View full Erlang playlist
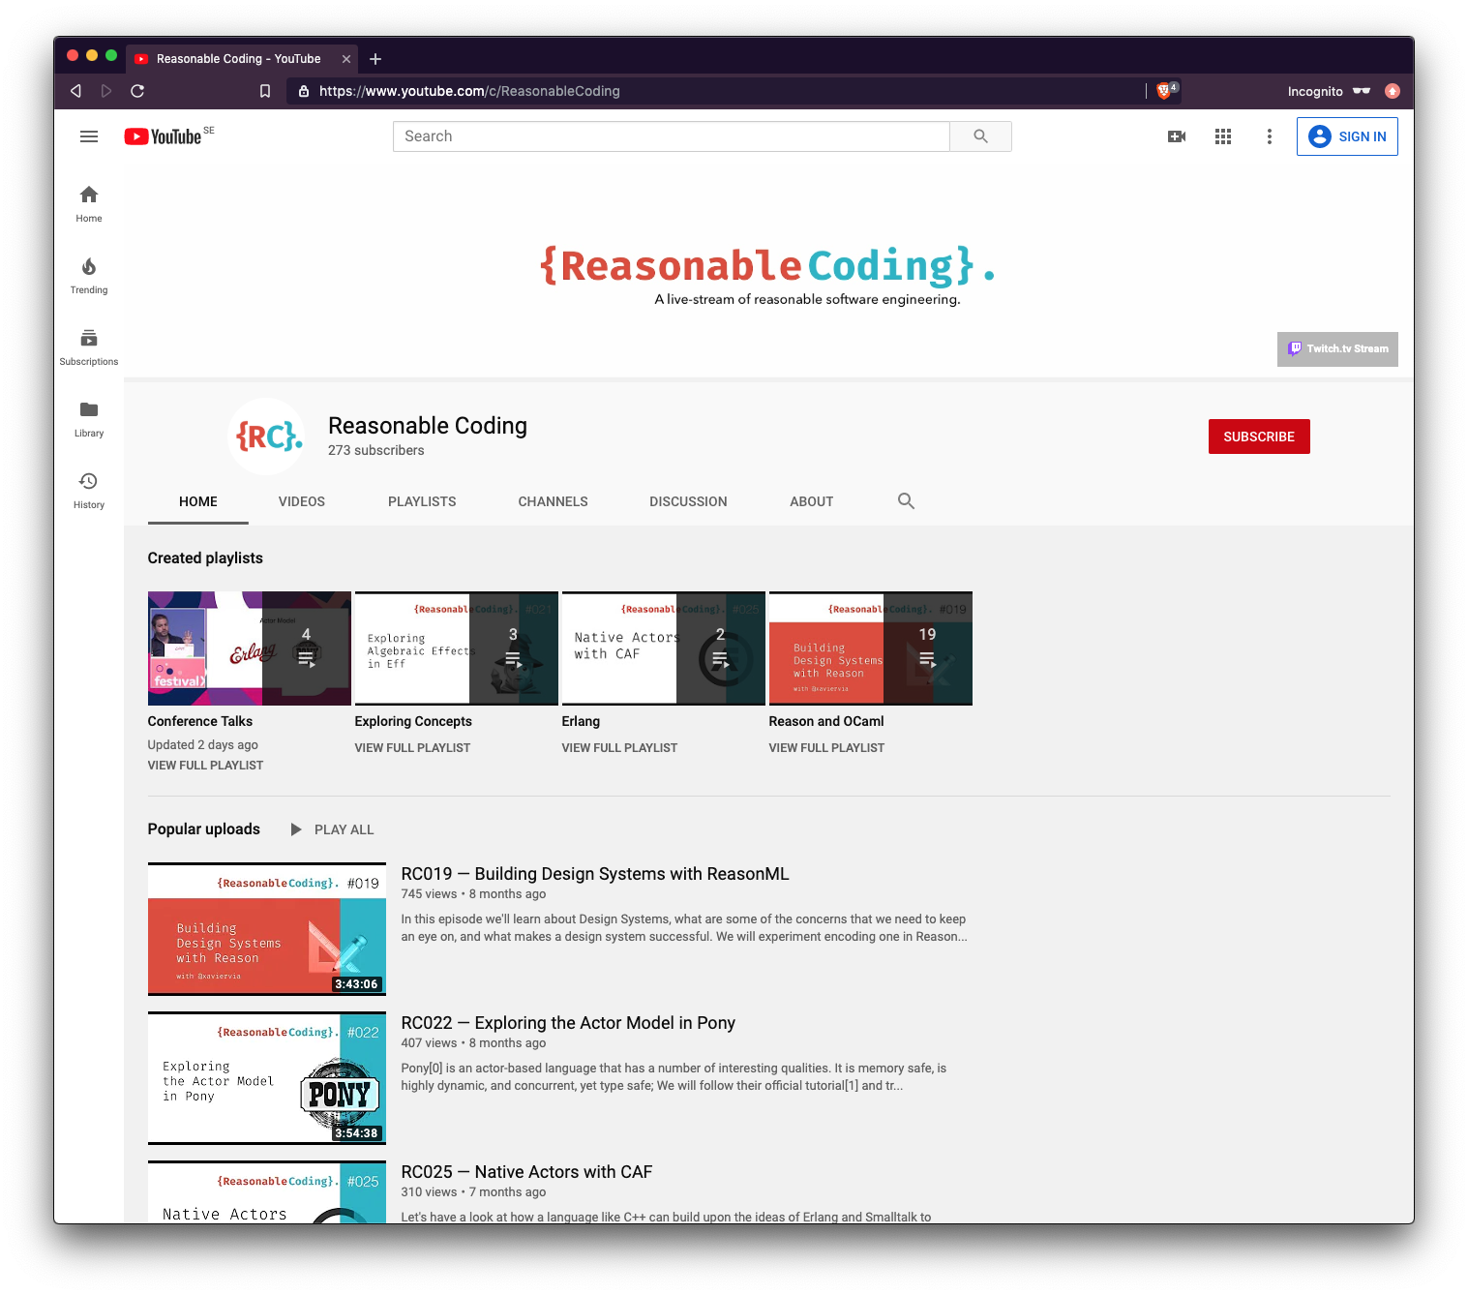Screen dimensions: 1468x1295 click(x=619, y=747)
